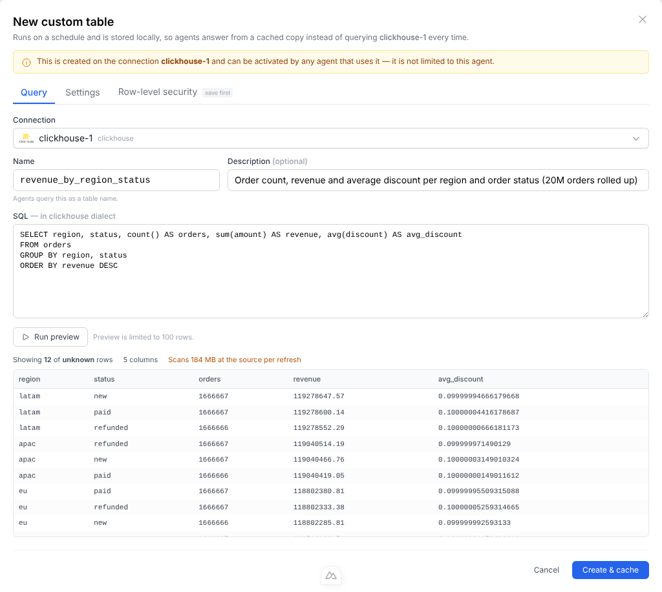
Task: Click bold 'clickhouse-1' in yellow banner
Action: click(x=185, y=61)
